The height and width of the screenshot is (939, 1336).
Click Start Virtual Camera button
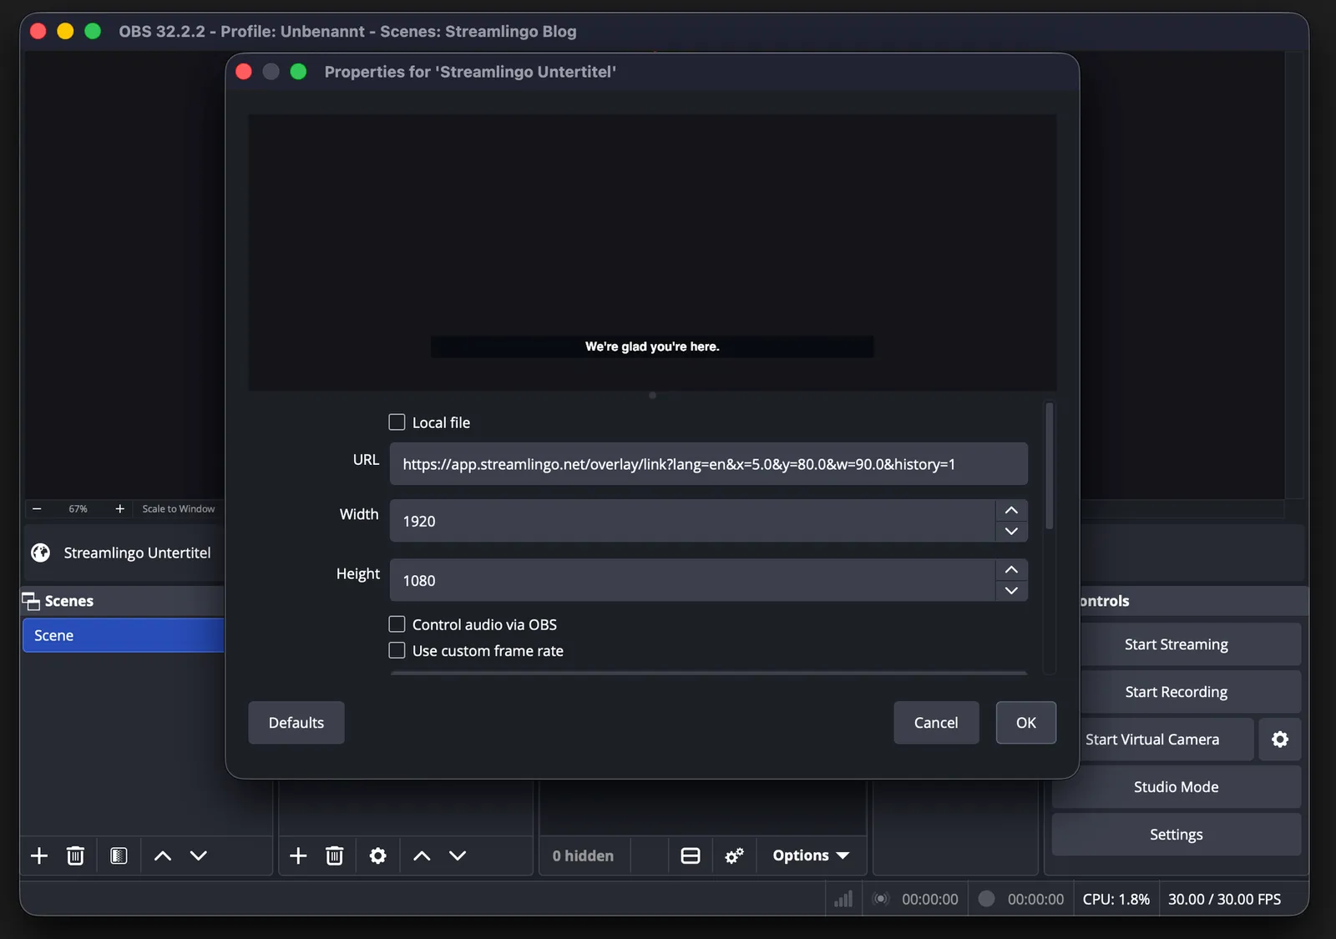(x=1166, y=740)
